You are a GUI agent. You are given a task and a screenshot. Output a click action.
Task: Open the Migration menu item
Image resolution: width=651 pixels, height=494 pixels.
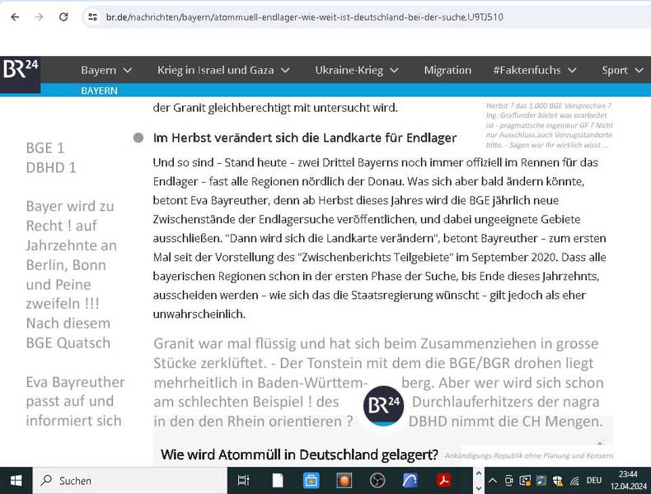coord(447,70)
